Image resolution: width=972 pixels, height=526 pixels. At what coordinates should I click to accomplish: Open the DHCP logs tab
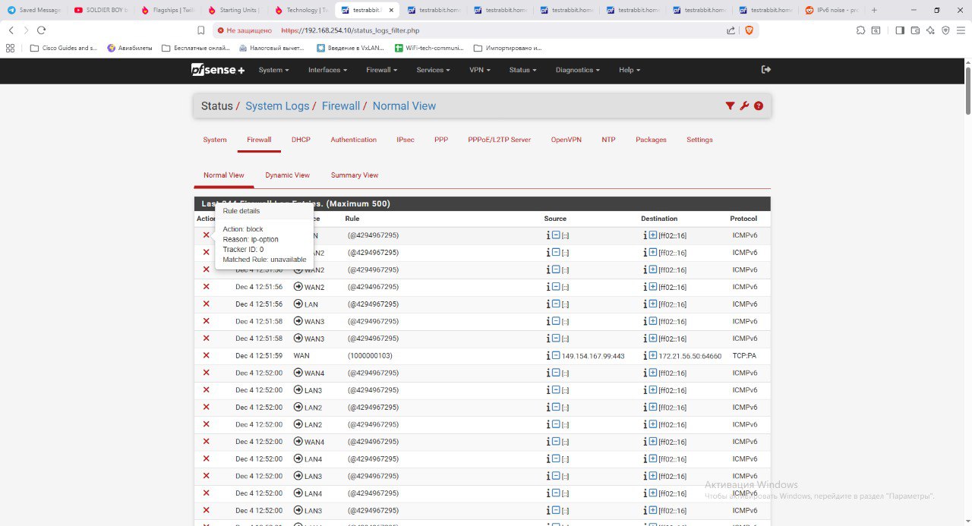point(301,140)
